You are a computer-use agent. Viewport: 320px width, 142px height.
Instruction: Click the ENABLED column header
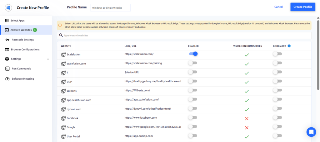(193, 46)
